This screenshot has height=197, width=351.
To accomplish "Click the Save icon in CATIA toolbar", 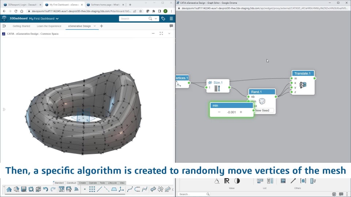I will click(24, 189).
